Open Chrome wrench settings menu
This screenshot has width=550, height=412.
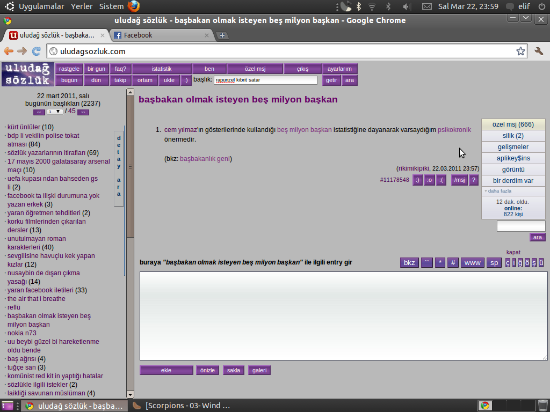pyautogui.click(x=539, y=51)
